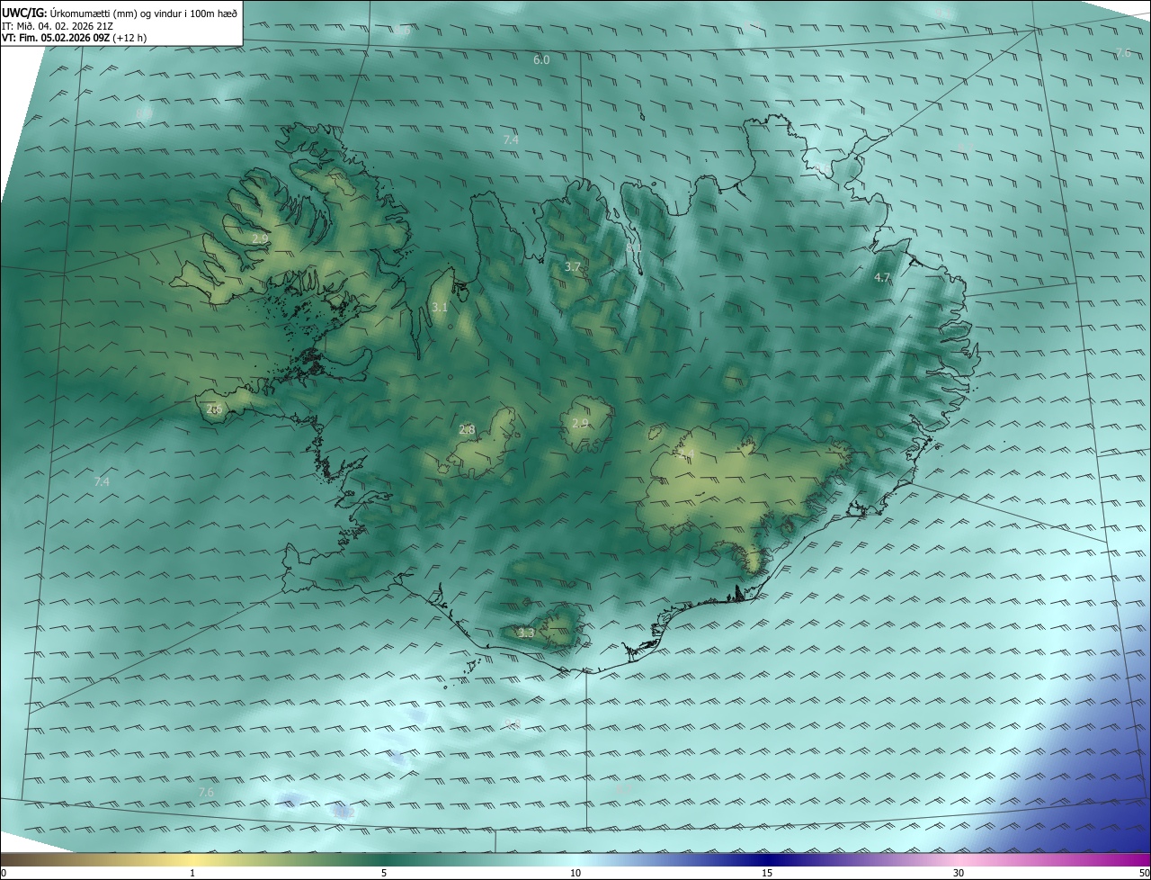Click the 5 tick on the color scale
Viewport: 1151px width, 880px height.
coord(384,873)
